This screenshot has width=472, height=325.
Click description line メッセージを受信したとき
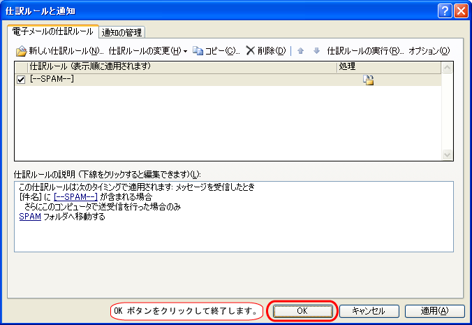[x=215, y=187]
